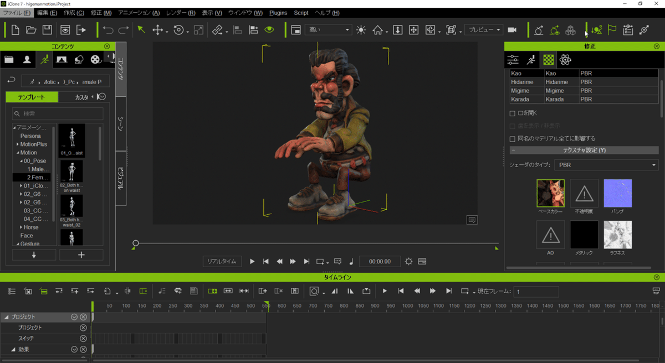Open the atom-shaped tab in Modify panel

pyautogui.click(x=565, y=60)
